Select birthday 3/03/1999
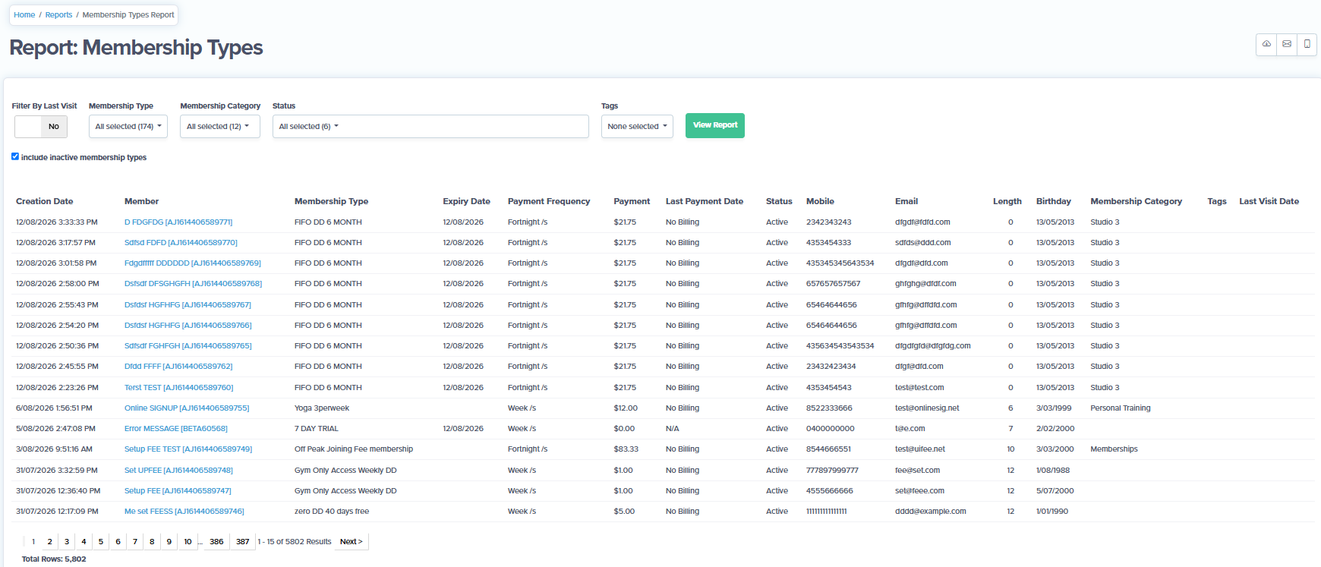Image resolution: width=1321 pixels, height=567 pixels. pyautogui.click(x=1054, y=408)
